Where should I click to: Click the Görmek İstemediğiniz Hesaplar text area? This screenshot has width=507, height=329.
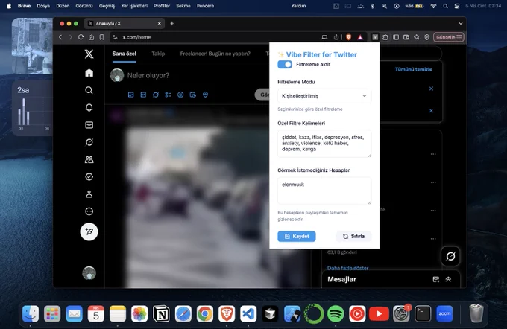(324, 191)
